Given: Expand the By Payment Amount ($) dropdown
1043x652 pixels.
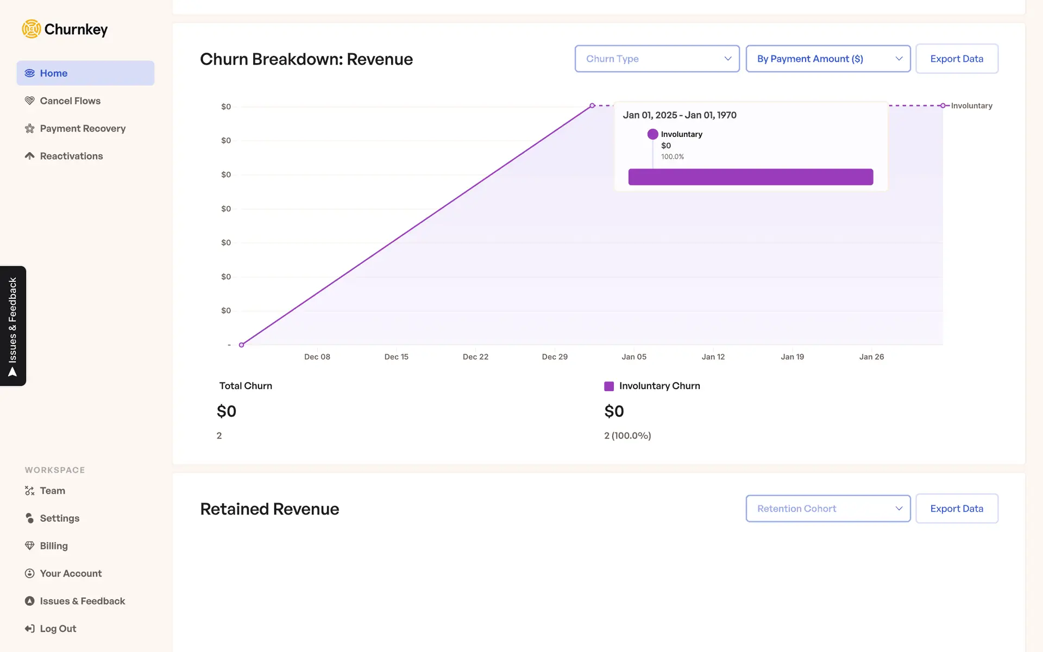Looking at the screenshot, I should (x=827, y=59).
